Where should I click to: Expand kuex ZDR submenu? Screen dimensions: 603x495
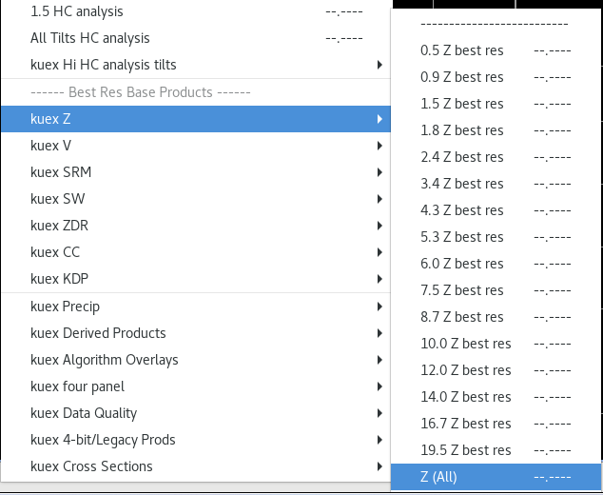click(x=196, y=226)
